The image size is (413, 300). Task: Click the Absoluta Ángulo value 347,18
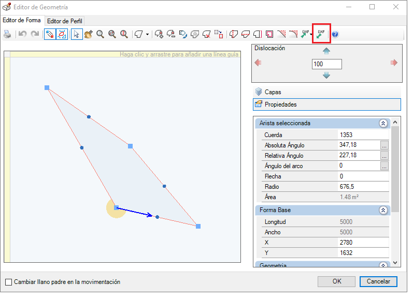coord(359,145)
